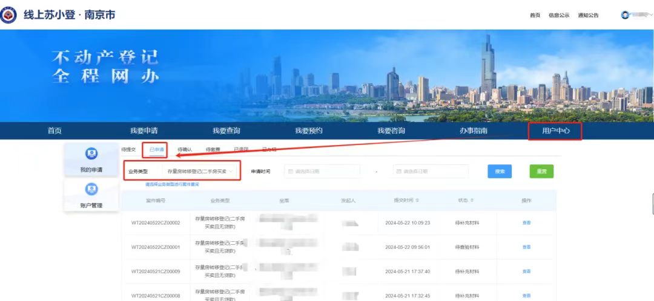View record WT20240522CZ00002 via 查看 link
Screen dimensions: 654x301
coord(526,222)
